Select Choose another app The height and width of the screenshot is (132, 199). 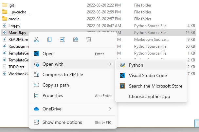[x=149, y=96]
